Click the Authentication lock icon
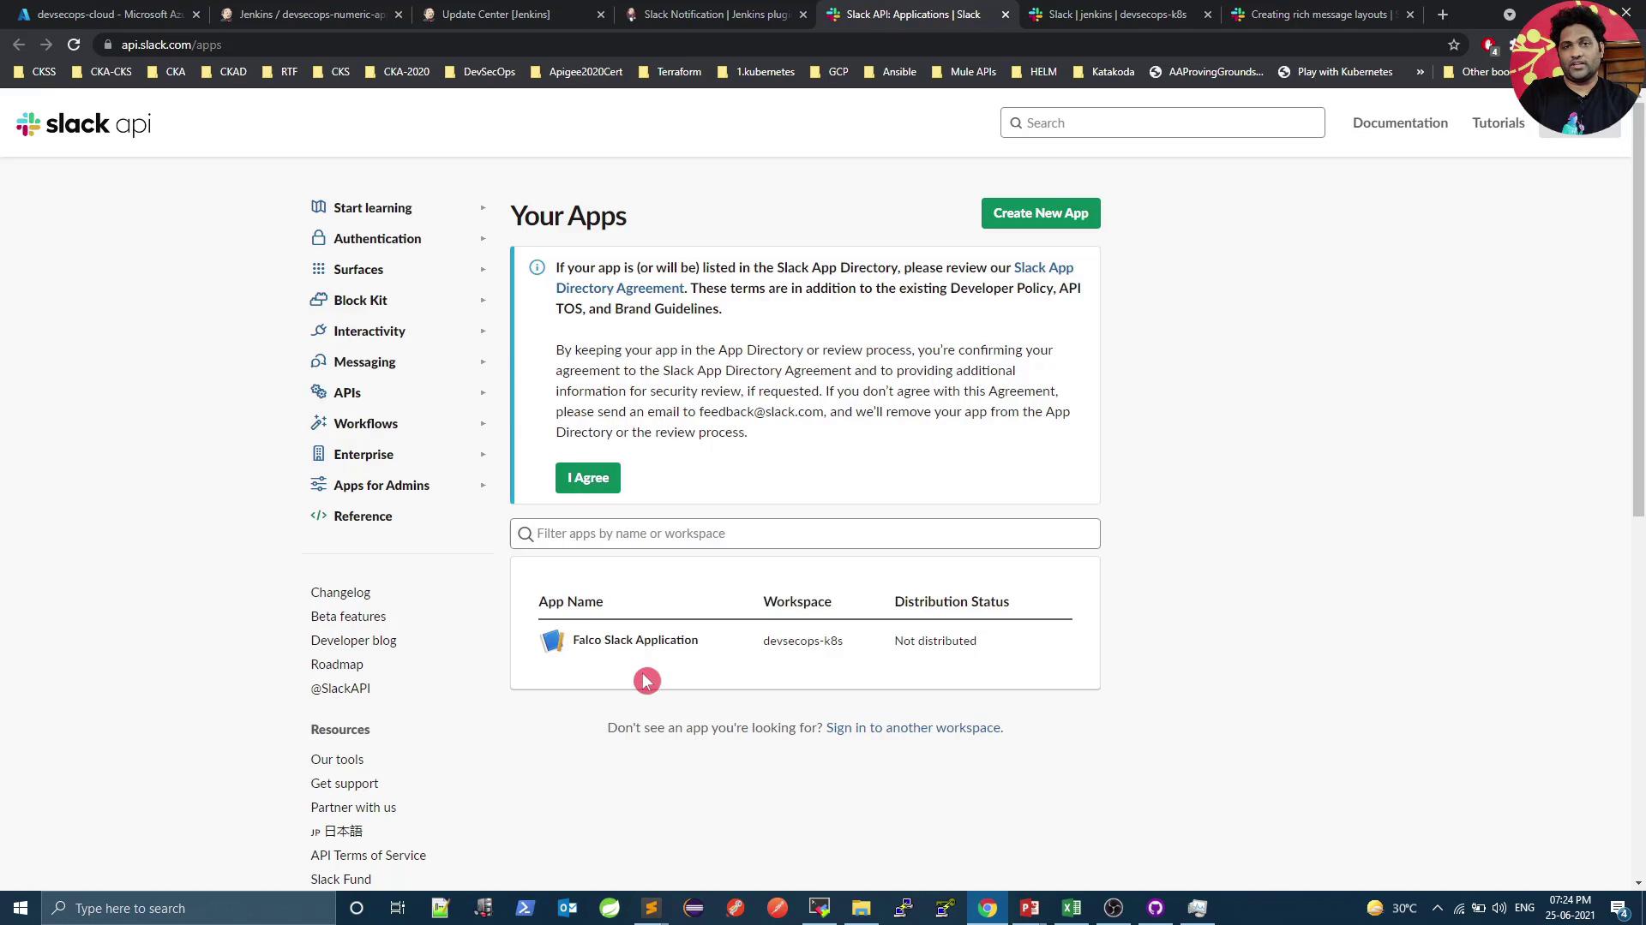 [319, 238]
